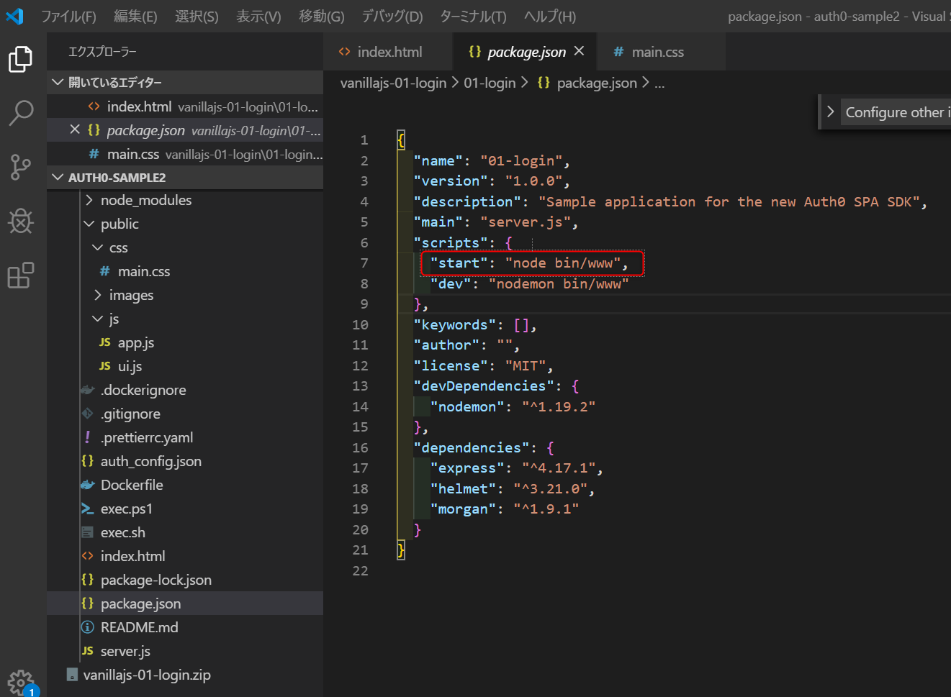This screenshot has width=951, height=697.
Task: Collapse the AUTH0-SAMPLE2 folder section
Action: (58, 177)
